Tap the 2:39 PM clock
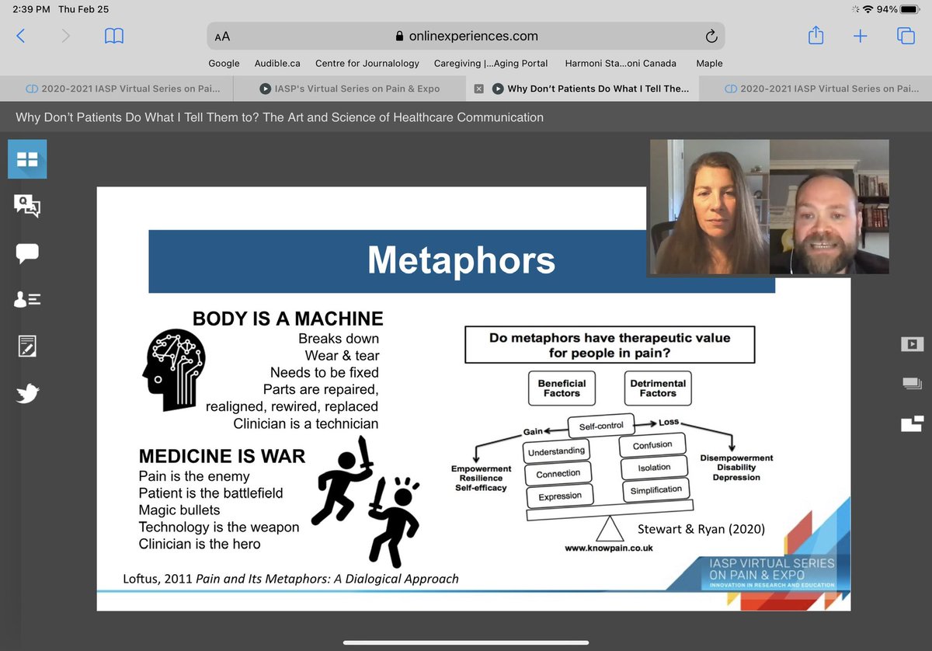This screenshot has height=651, width=932. coord(31,9)
